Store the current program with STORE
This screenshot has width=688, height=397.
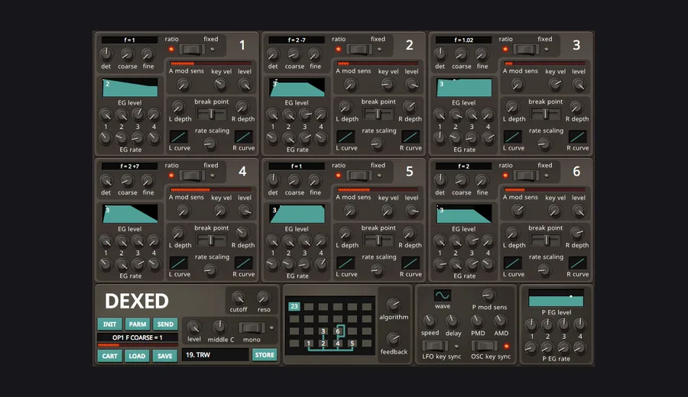tap(264, 355)
